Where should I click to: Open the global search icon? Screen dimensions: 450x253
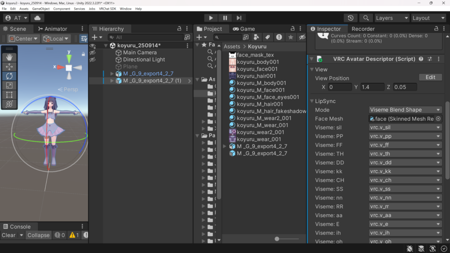coord(366,18)
